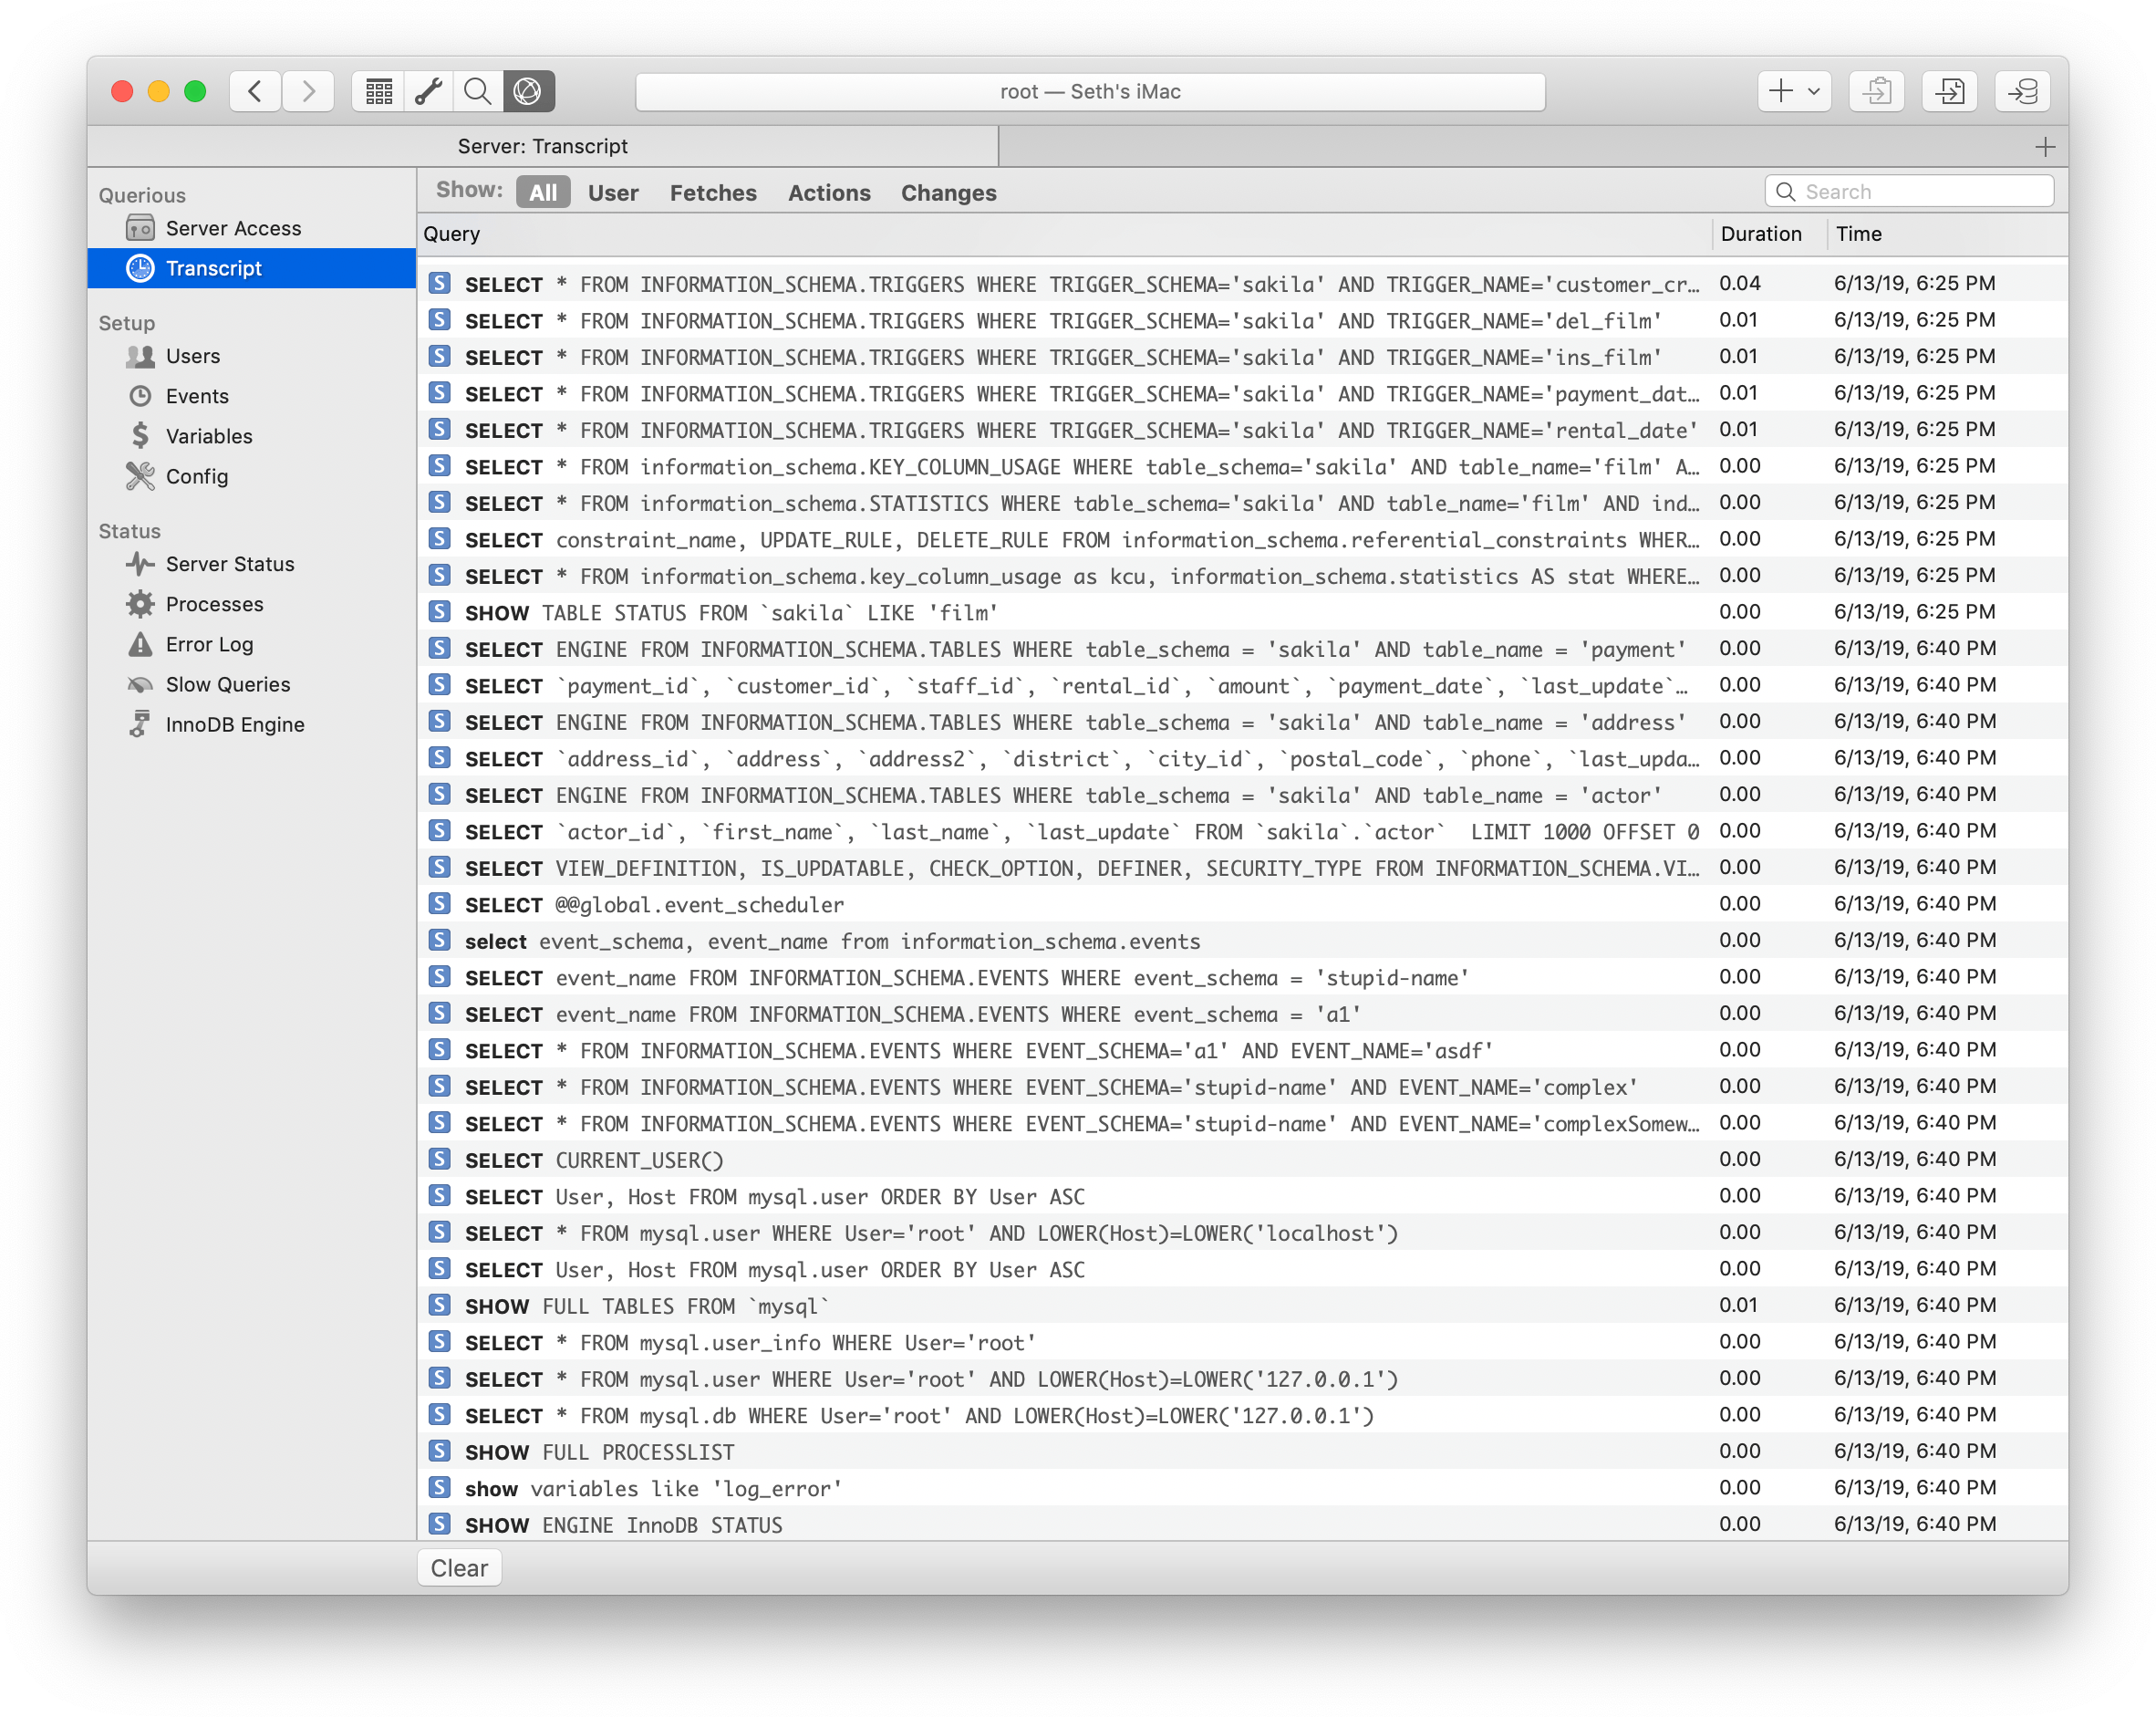Open the dropdown arrow beside the plus button
This screenshot has height=1717, width=2156.
[1814, 91]
